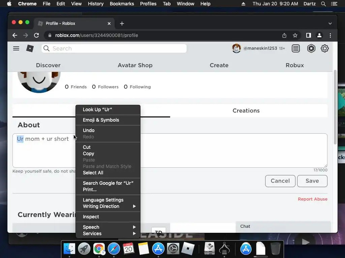Screen dimensions: 345x258
Task: Choose Select All in the context menu
Action: click(108, 173)
